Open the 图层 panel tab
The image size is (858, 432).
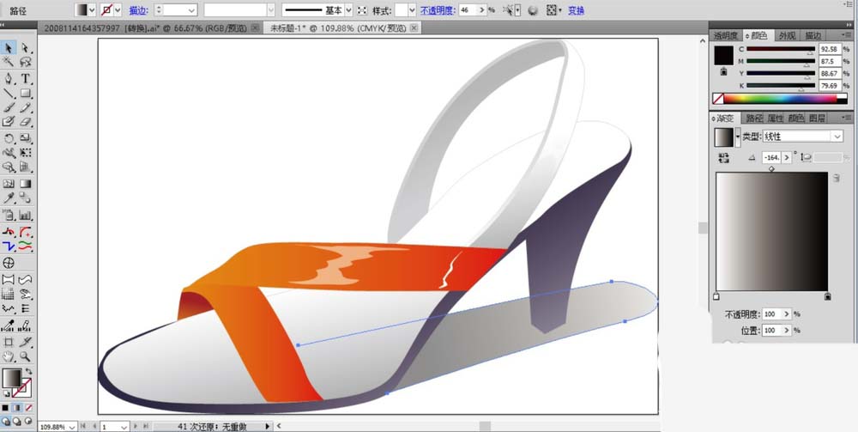pos(818,118)
